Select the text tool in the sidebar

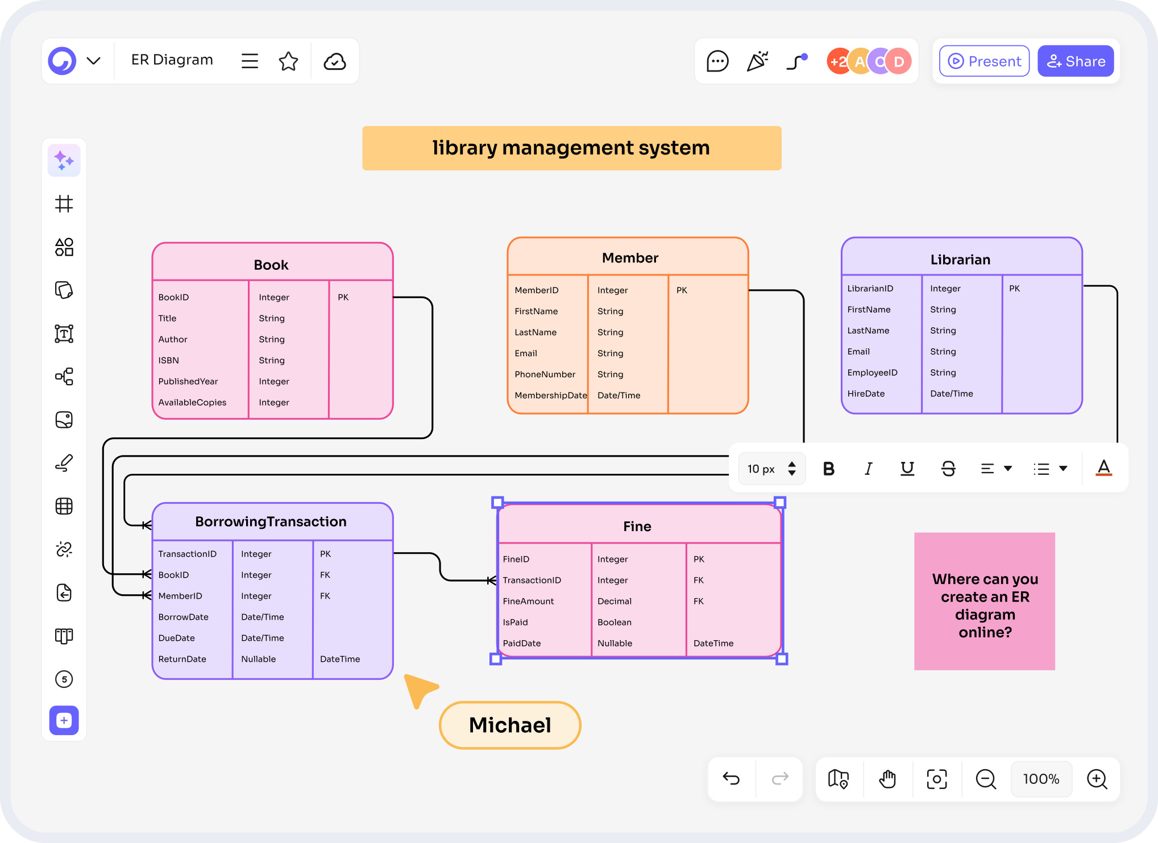[64, 333]
